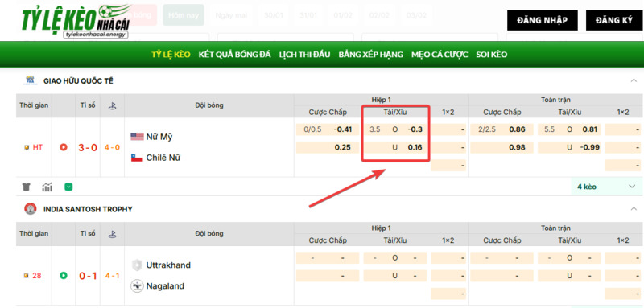Select MẸO CÁ CƯỢC menu item
Image resolution: width=644 pixels, height=308 pixels.
[x=440, y=55]
